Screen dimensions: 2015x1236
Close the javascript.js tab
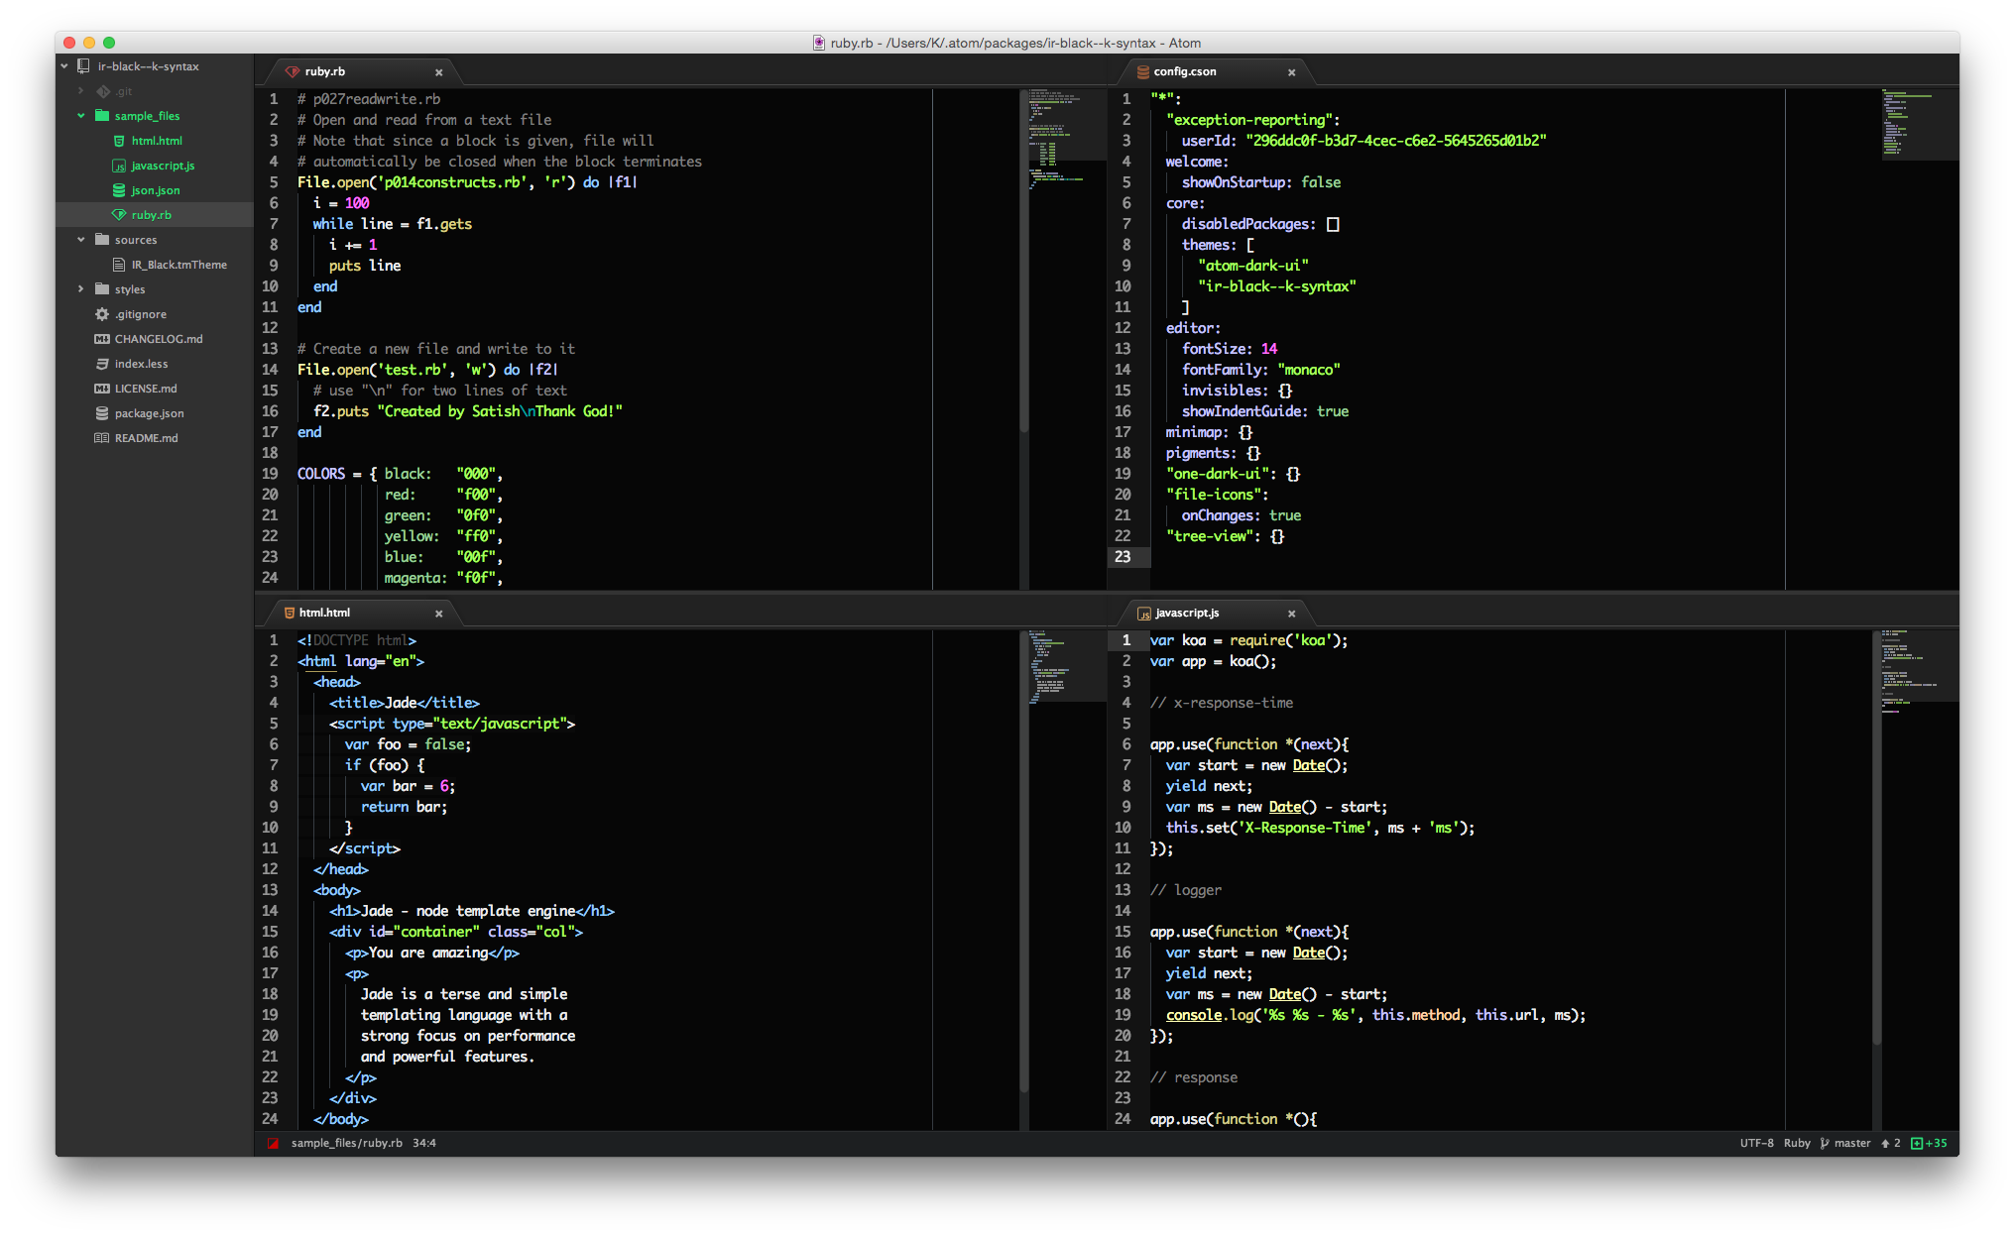point(1291,614)
